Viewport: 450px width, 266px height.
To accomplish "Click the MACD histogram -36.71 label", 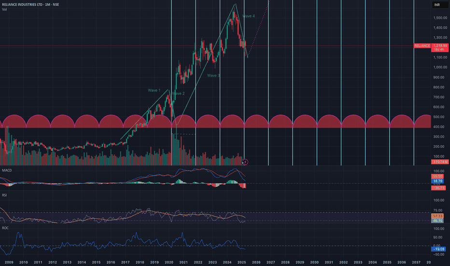I will [x=438, y=188].
